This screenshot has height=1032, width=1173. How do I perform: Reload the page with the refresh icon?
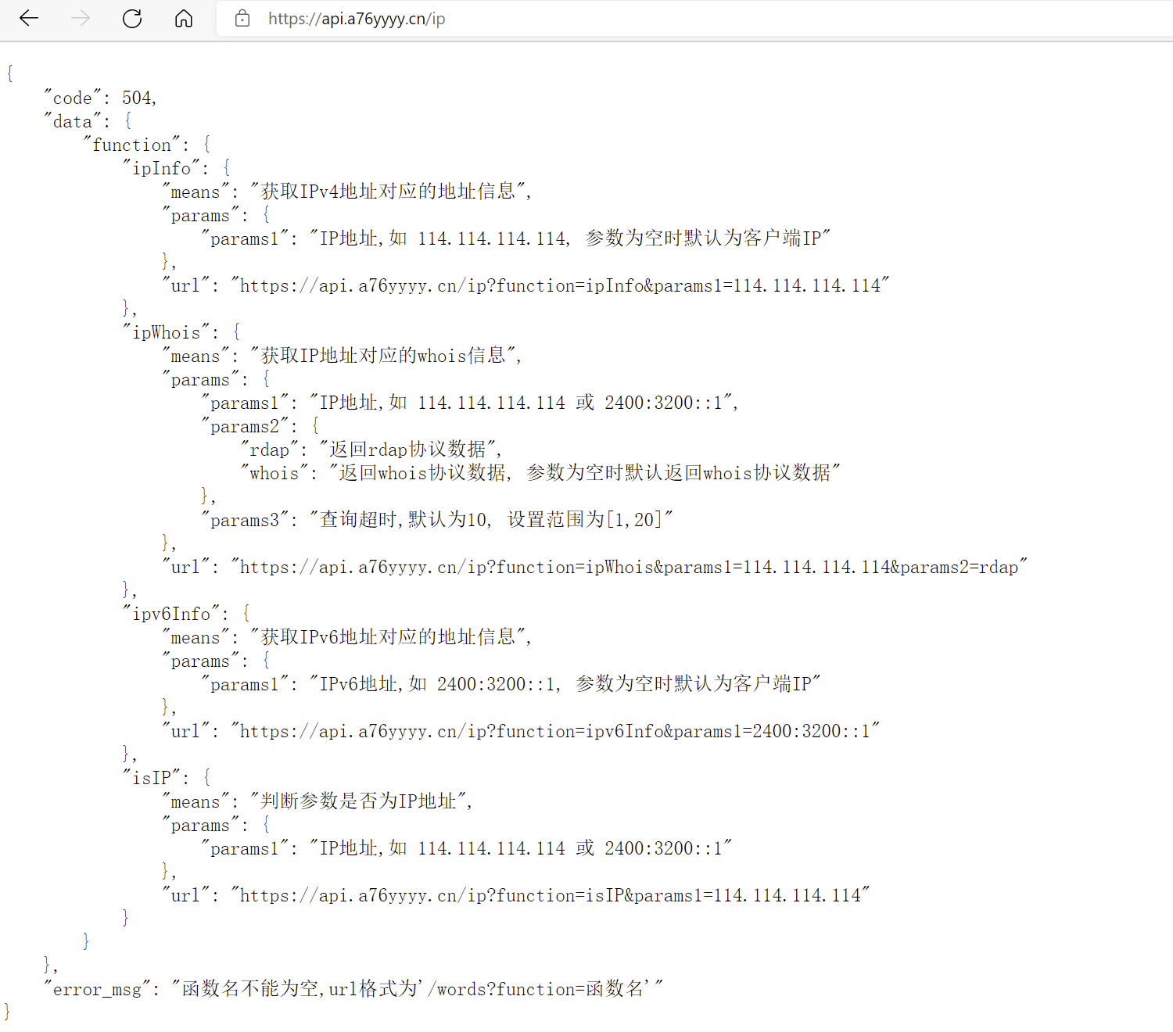132,19
